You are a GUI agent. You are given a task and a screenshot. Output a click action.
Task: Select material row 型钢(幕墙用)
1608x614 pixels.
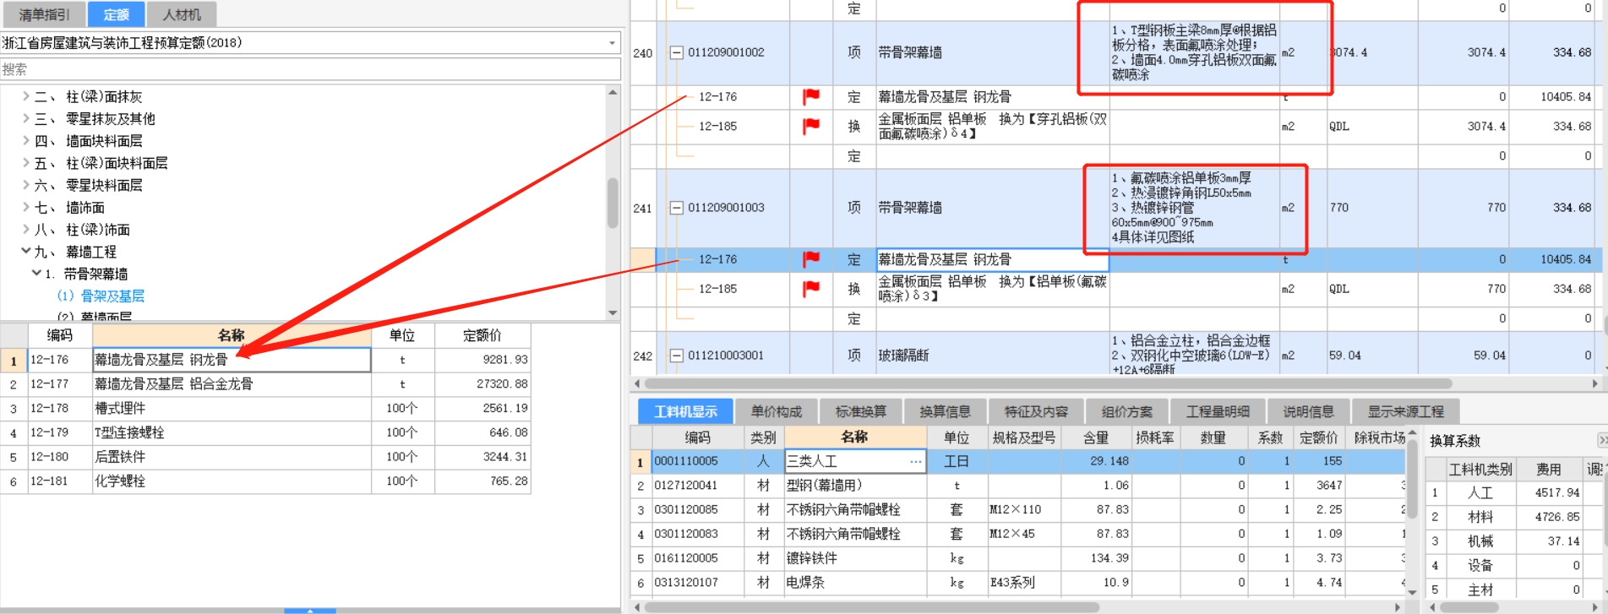pos(1018,486)
